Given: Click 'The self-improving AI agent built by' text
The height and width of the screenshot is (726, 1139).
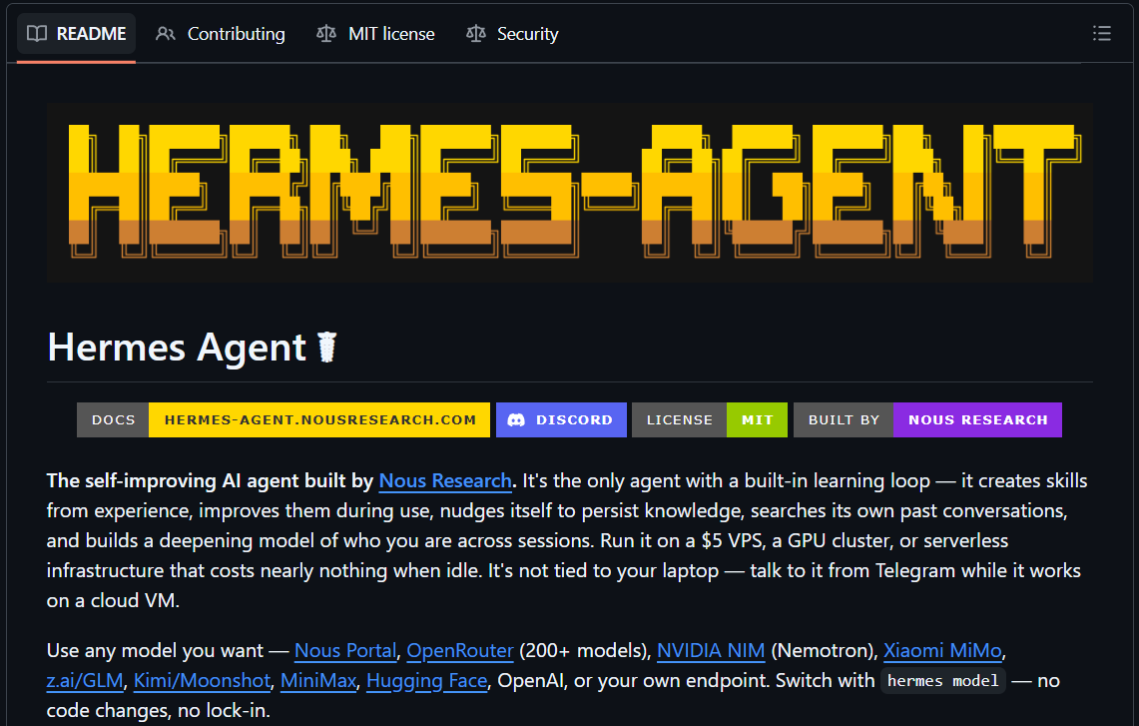Looking at the screenshot, I should [210, 481].
